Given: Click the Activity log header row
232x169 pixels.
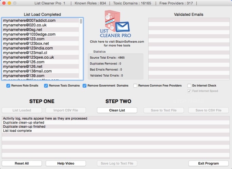Looking at the screenshot, I should click(x=115, y=118).
